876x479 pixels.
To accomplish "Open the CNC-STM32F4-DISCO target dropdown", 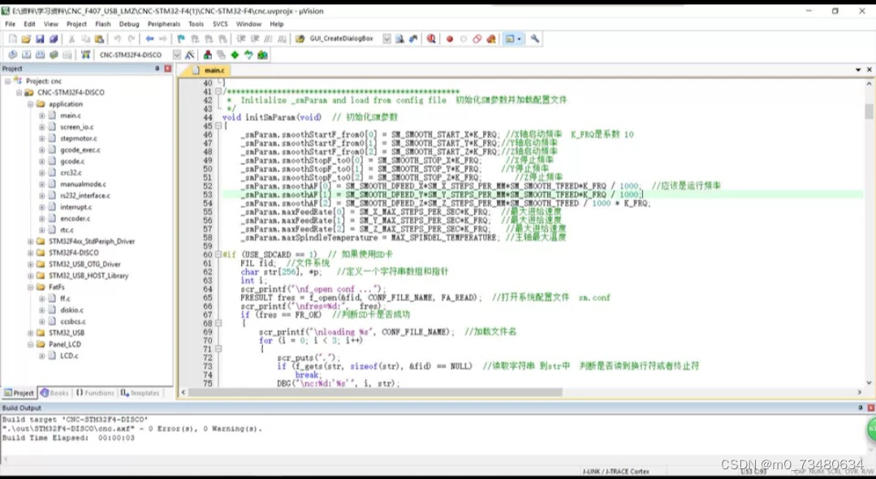I will point(176,54).
